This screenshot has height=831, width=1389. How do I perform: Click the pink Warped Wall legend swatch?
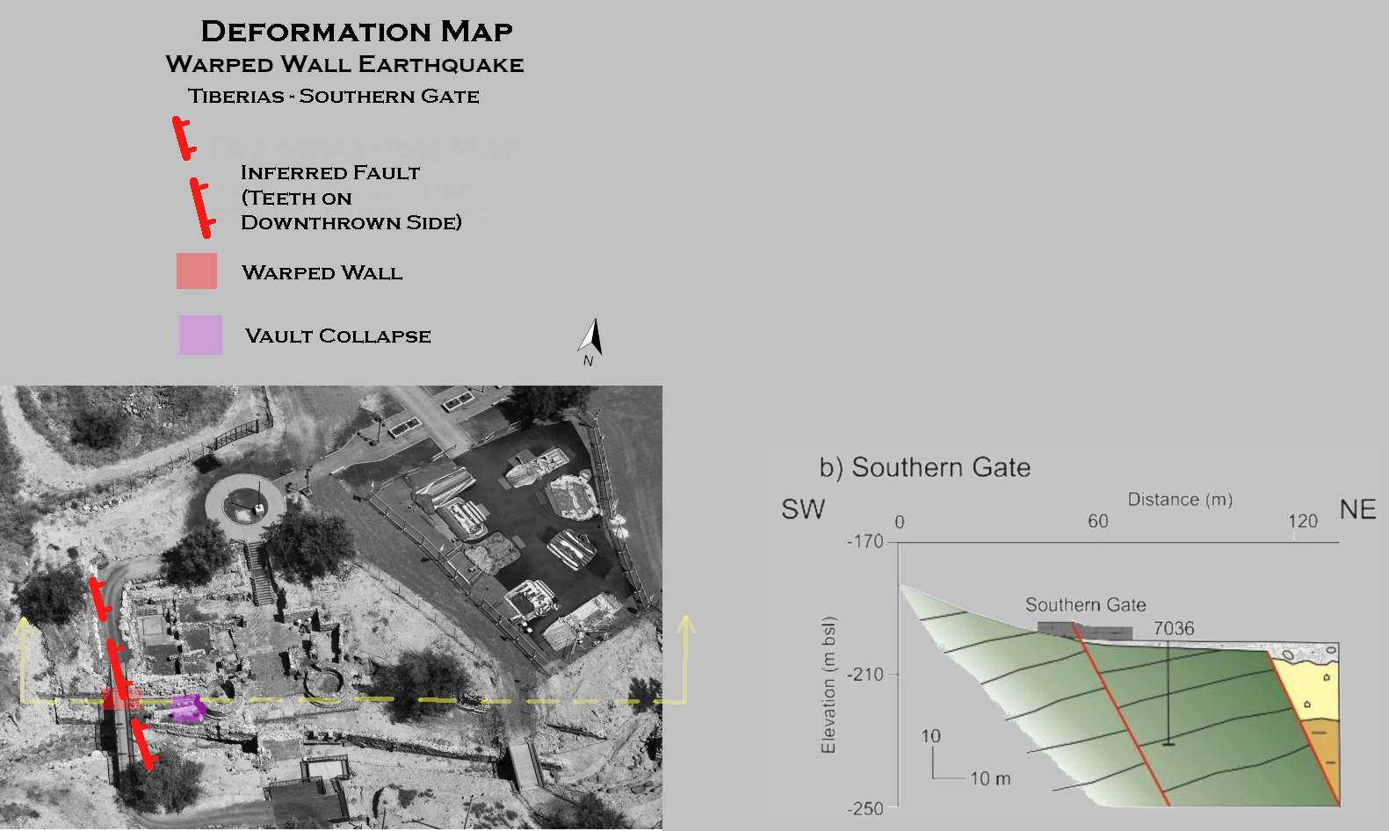(197, 271)
